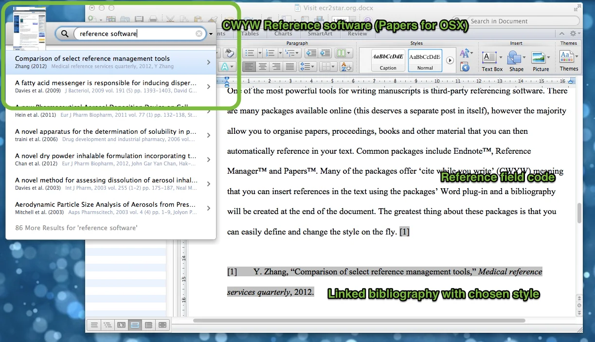Image resolution: width=595 pixels, height=342 pixels.
Task: Switch to Full Screen view
Action: [162, 325]
